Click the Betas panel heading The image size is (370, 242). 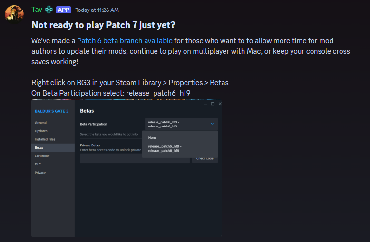click(87, 111)
